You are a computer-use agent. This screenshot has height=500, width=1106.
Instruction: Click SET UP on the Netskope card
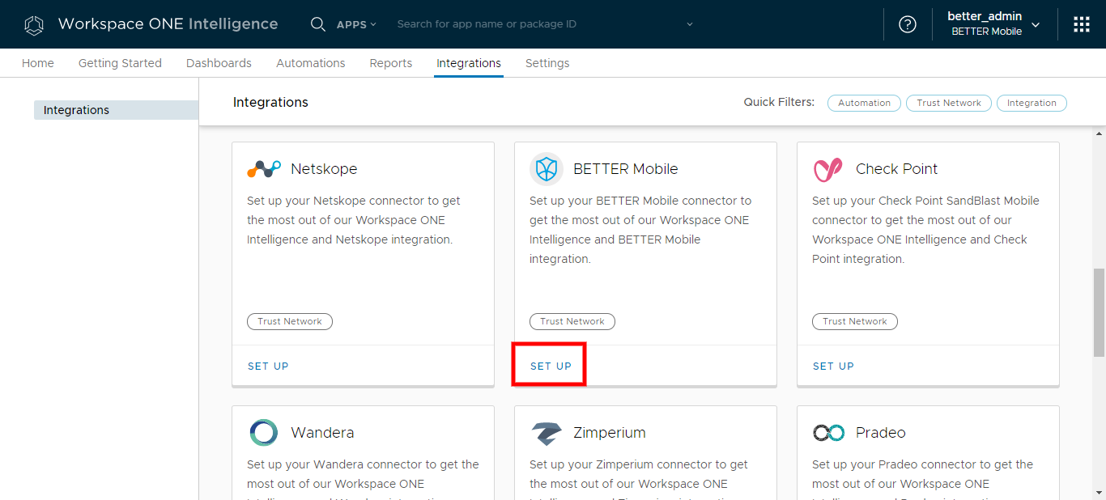pos(268,367)
